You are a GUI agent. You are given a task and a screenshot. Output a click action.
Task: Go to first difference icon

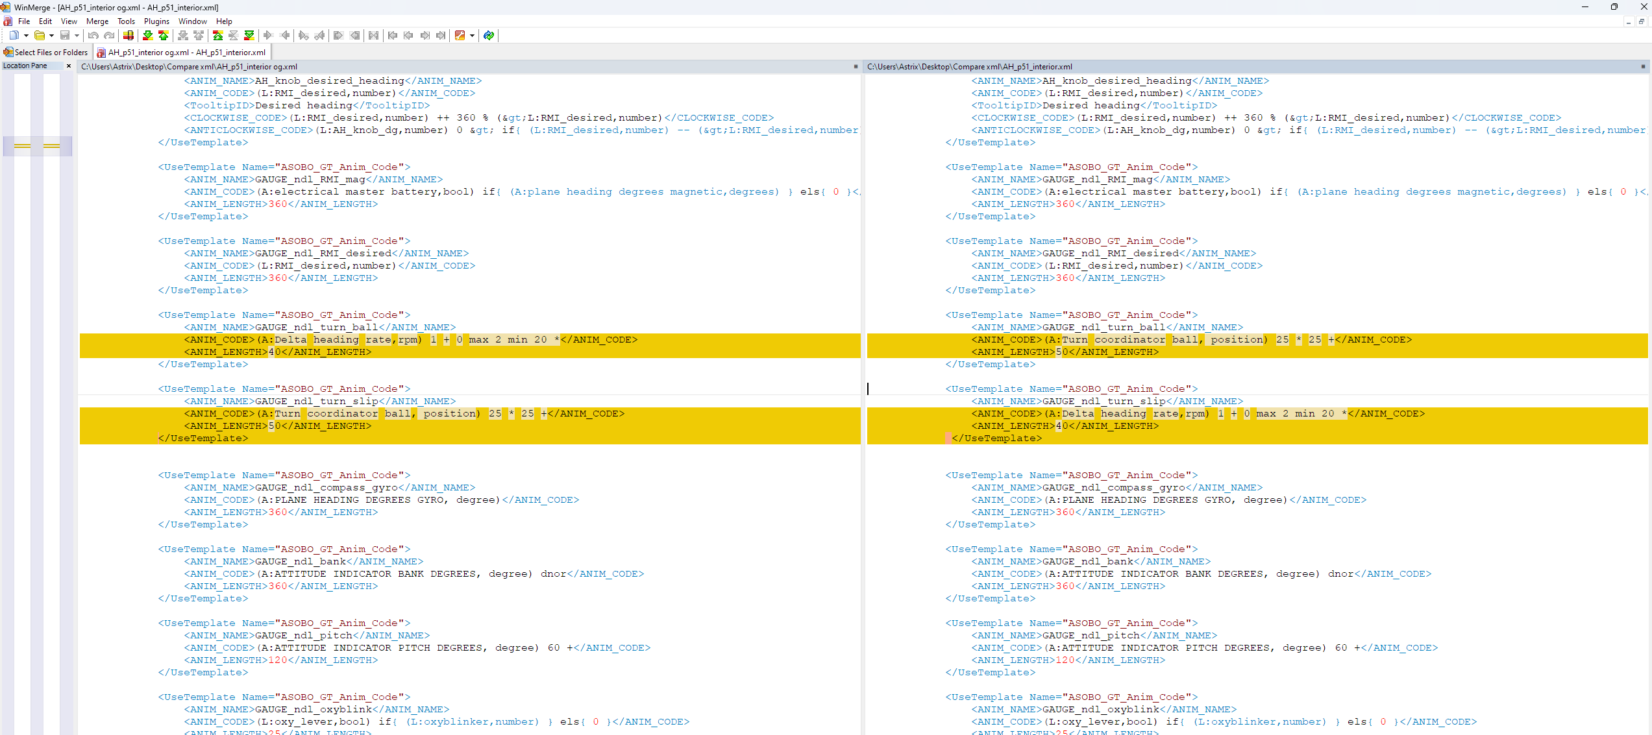(217, 36)
